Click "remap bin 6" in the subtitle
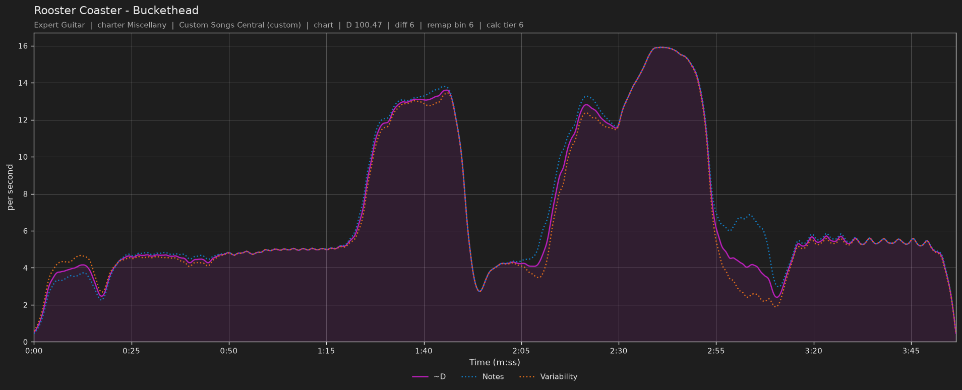Image resolution: width=962 pixels, height=390 pixels. point(450,25)
